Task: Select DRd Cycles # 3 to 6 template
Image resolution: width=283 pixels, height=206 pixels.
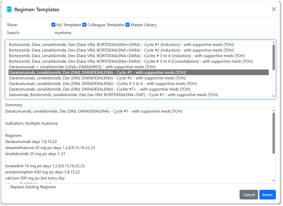Action: tap(139, 84)
